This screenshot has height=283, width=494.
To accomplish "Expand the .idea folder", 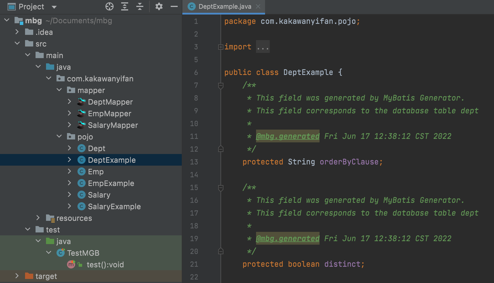I will (x=17, y=32).
